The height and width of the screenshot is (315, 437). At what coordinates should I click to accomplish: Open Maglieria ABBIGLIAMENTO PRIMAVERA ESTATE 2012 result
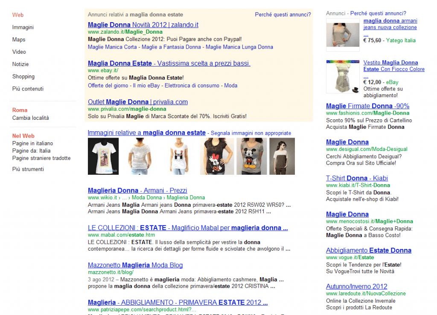click(x=178, y=303)
